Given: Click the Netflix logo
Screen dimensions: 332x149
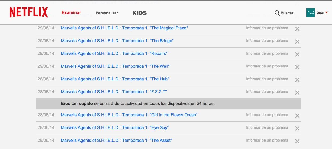Looking at the screenshot, I should pos(29,12).
